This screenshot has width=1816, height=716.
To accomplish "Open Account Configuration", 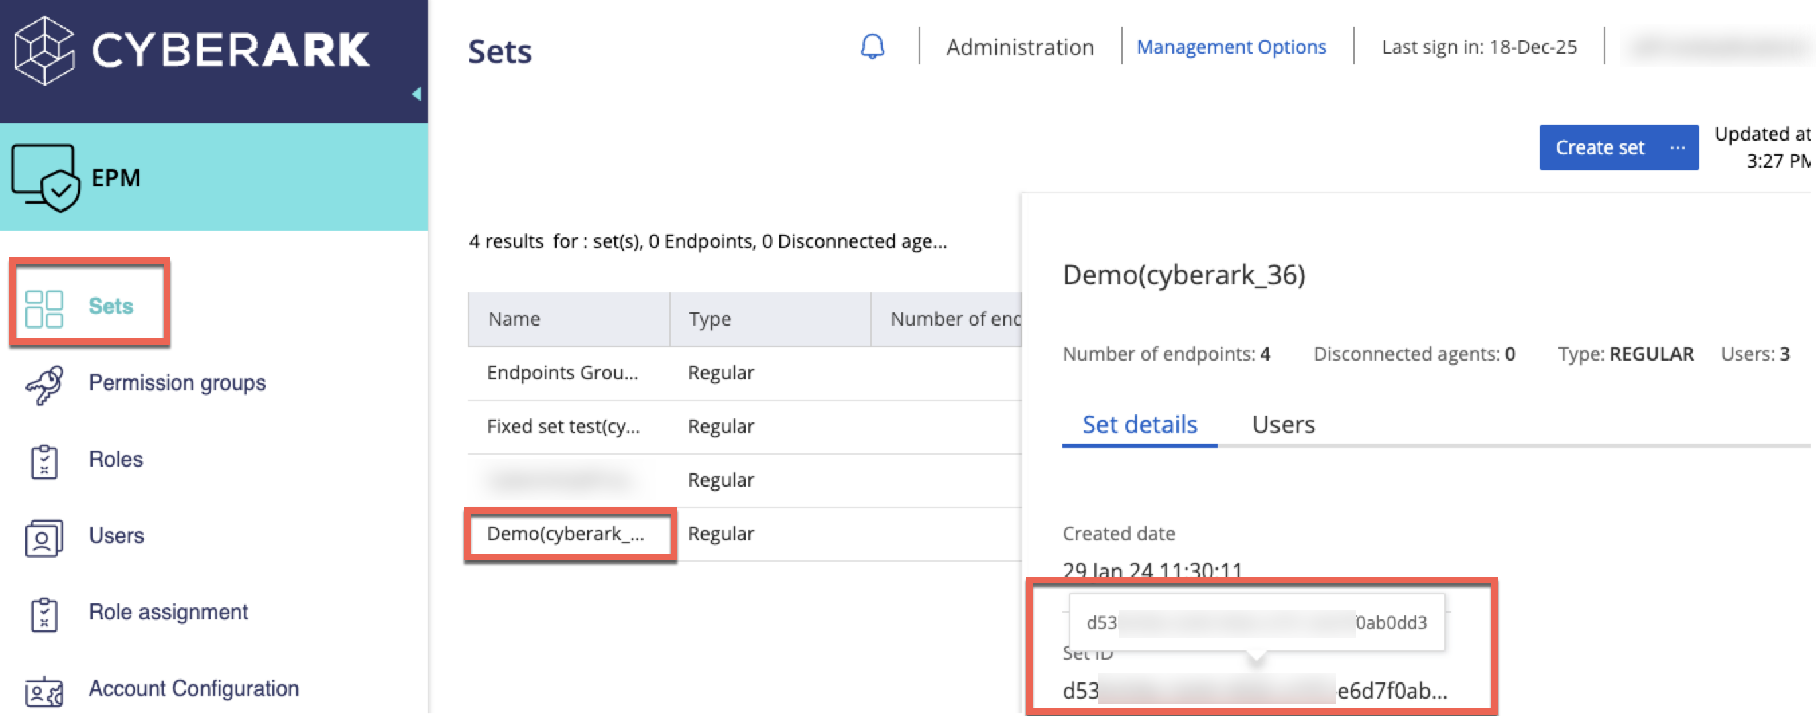I will click(193, 688).
